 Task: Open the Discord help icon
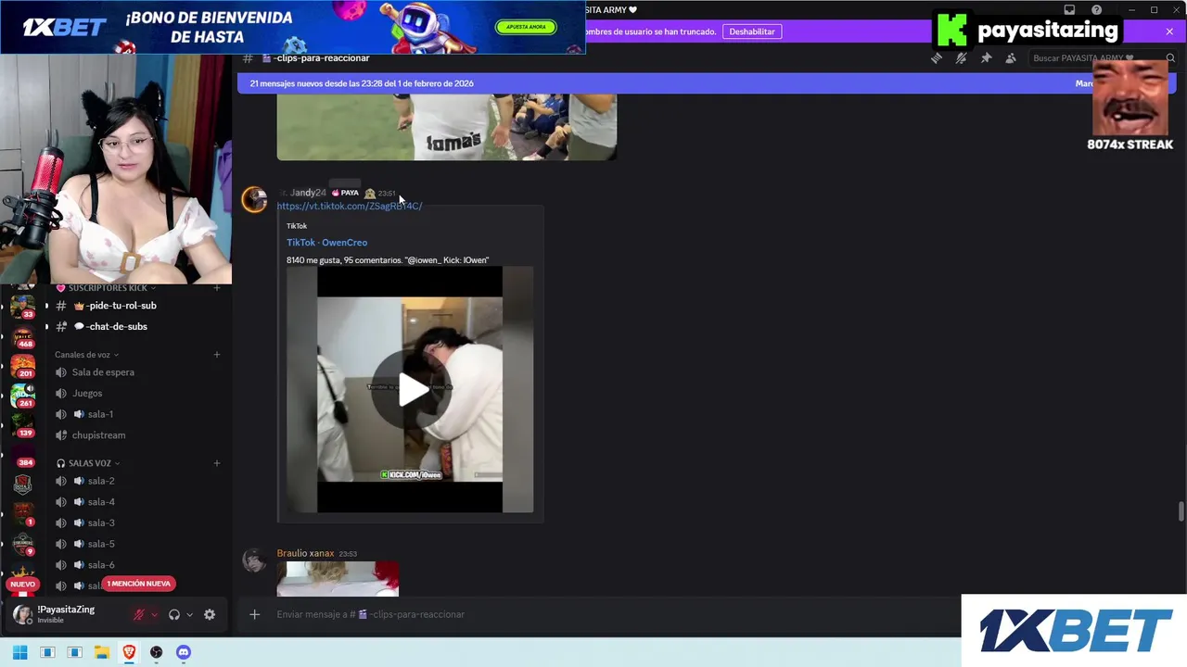[1097, 10]
